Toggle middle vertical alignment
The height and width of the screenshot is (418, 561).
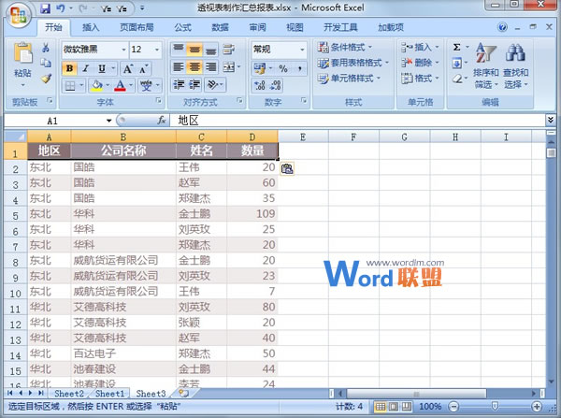(194, 49)
